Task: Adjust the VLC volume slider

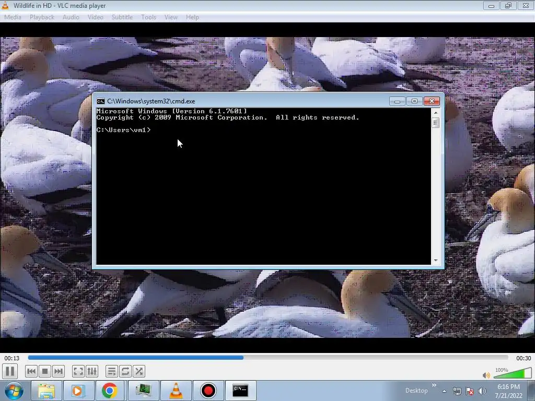Action: point(512,373)
